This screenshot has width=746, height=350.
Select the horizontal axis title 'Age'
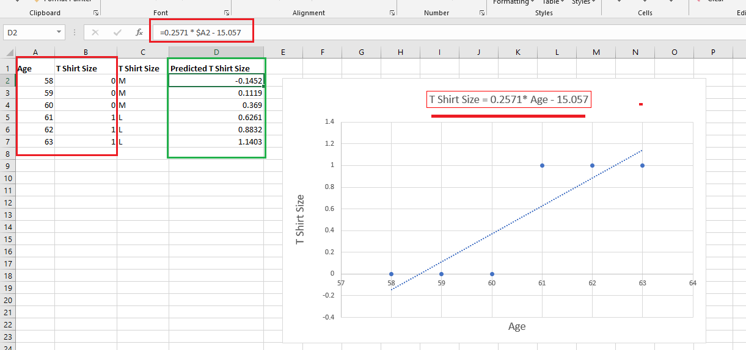coord(517,326)
